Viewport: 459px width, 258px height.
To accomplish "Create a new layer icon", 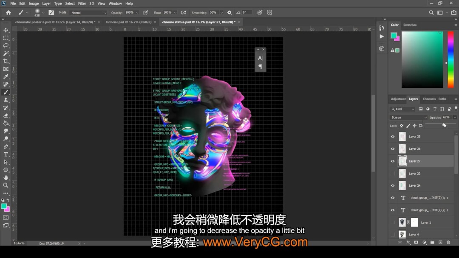I will 440,242.
